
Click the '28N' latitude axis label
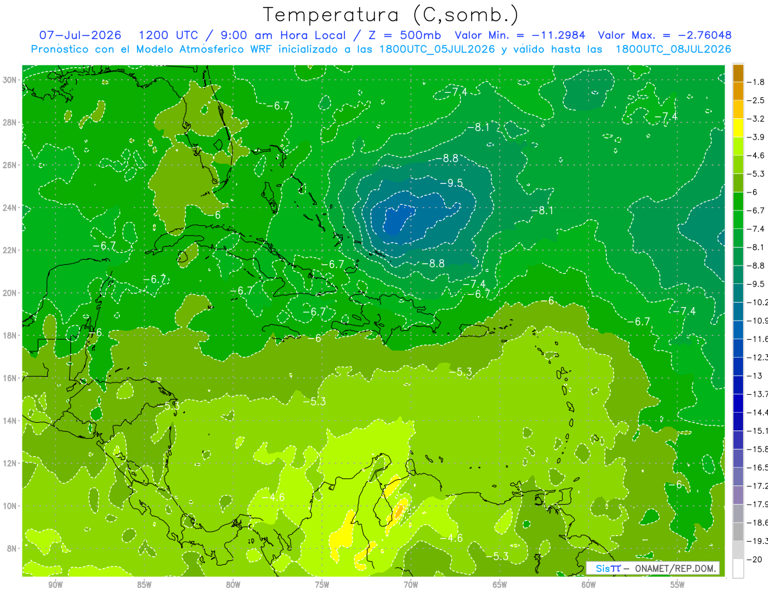click(x=10, y=122)
